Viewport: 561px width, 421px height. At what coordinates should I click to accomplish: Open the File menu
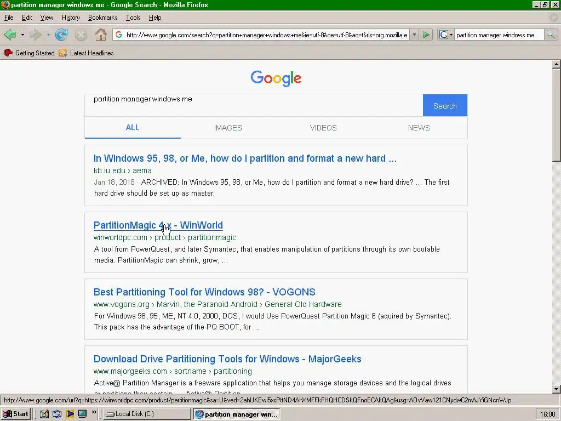click(x=9, y=18)
